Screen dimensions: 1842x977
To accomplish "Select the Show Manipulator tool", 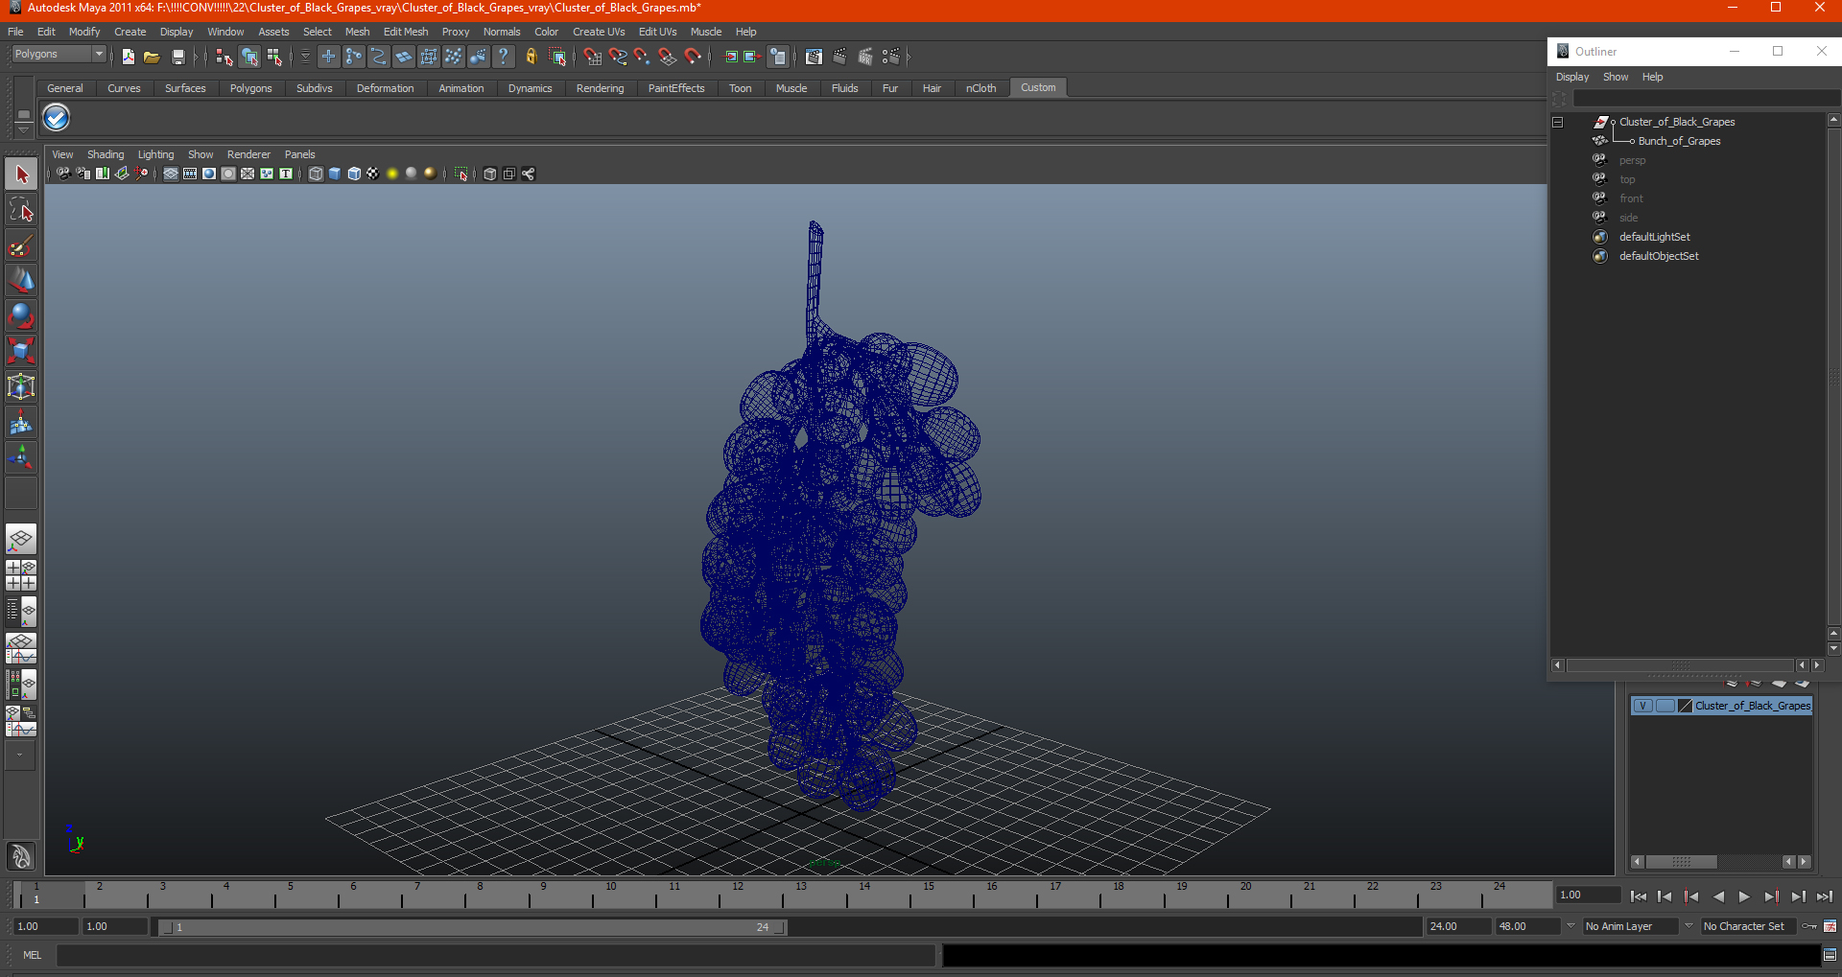I will point(21,457).
